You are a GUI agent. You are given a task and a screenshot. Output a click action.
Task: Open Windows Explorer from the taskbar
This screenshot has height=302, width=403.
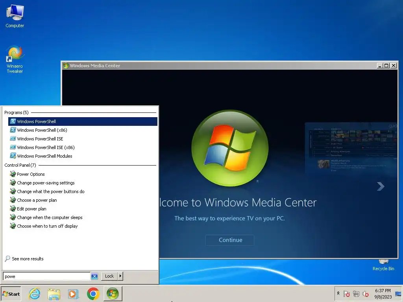[x=54, y=294]
